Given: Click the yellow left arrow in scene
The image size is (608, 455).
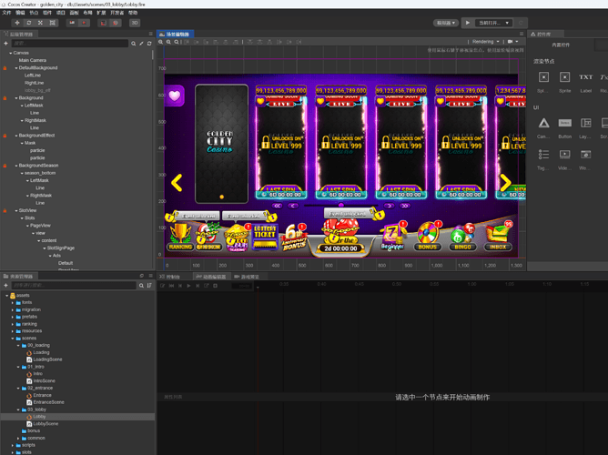Looking at the screenshot, I should point(177,183).
